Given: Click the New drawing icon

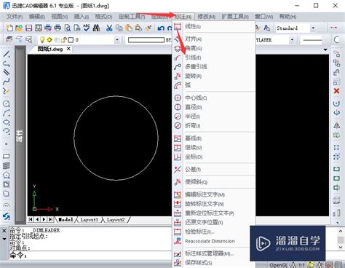Looking at the screenshot, I should coord(9,28).
